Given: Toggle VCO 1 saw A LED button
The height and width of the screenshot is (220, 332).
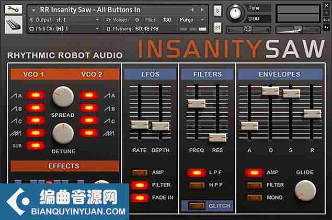Looking at the screenshot, I should [x=36, y=95].
